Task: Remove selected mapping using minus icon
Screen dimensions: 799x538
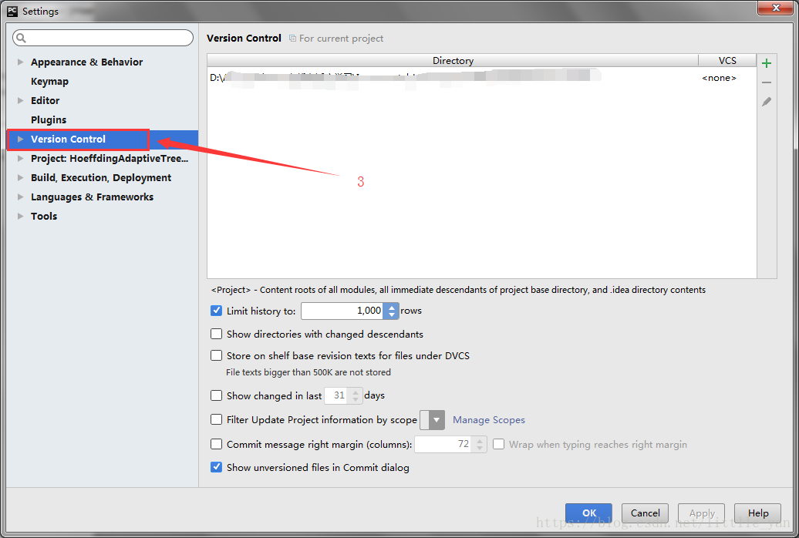Action: [x=767, y=82]
